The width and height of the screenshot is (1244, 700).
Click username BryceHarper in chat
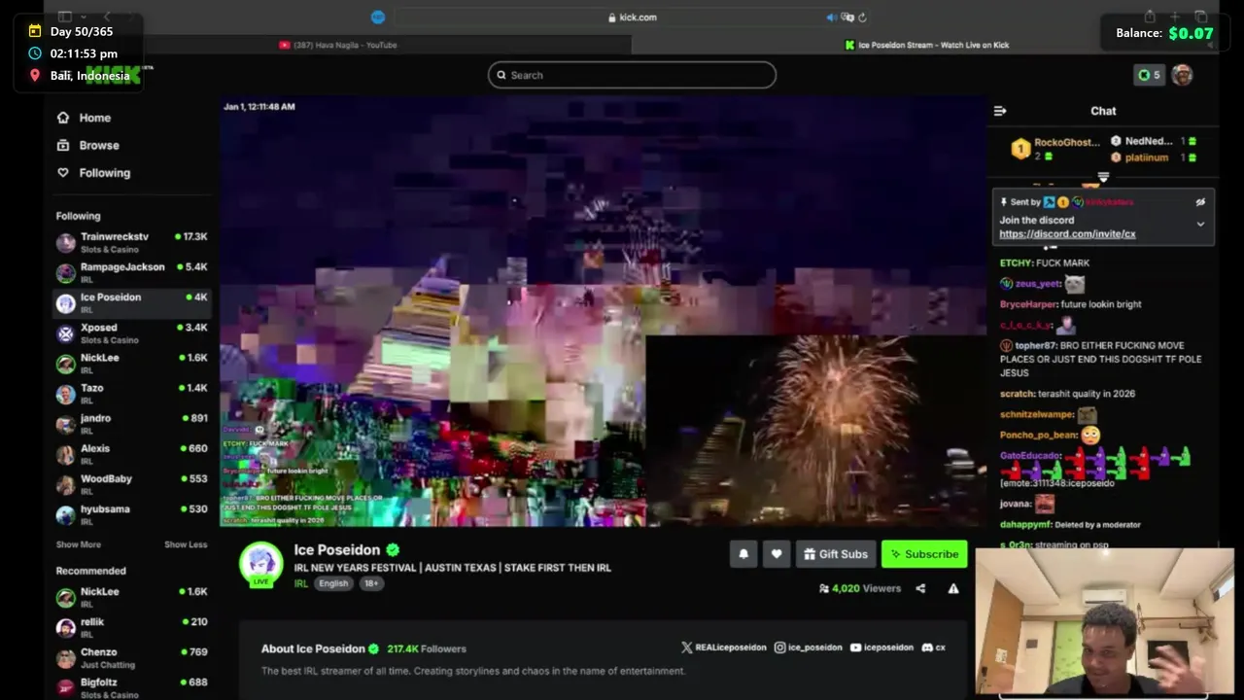[1028, 304]
